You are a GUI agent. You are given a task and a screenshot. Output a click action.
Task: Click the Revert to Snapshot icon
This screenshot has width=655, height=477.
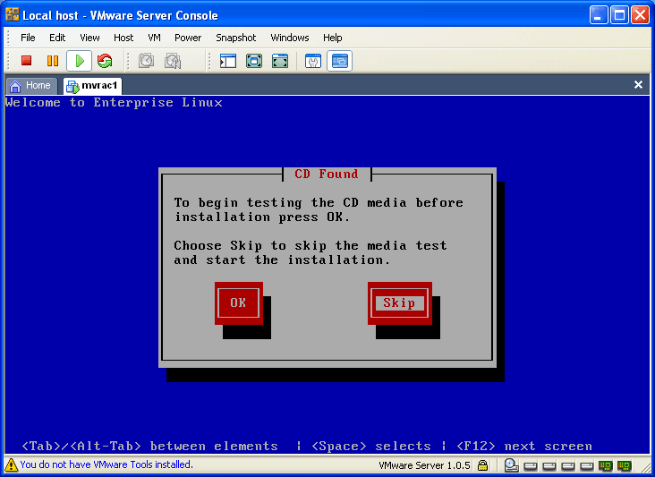(173, 61)
